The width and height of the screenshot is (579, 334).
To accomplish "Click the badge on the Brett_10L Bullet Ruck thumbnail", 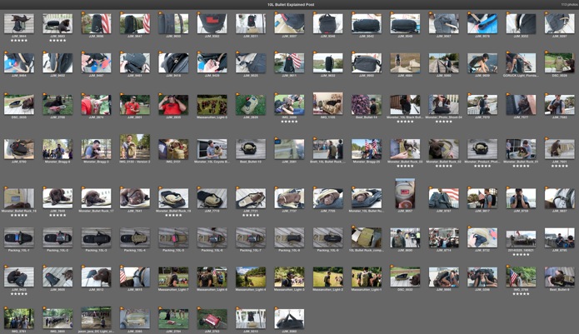I will click(x=315, y=139).
